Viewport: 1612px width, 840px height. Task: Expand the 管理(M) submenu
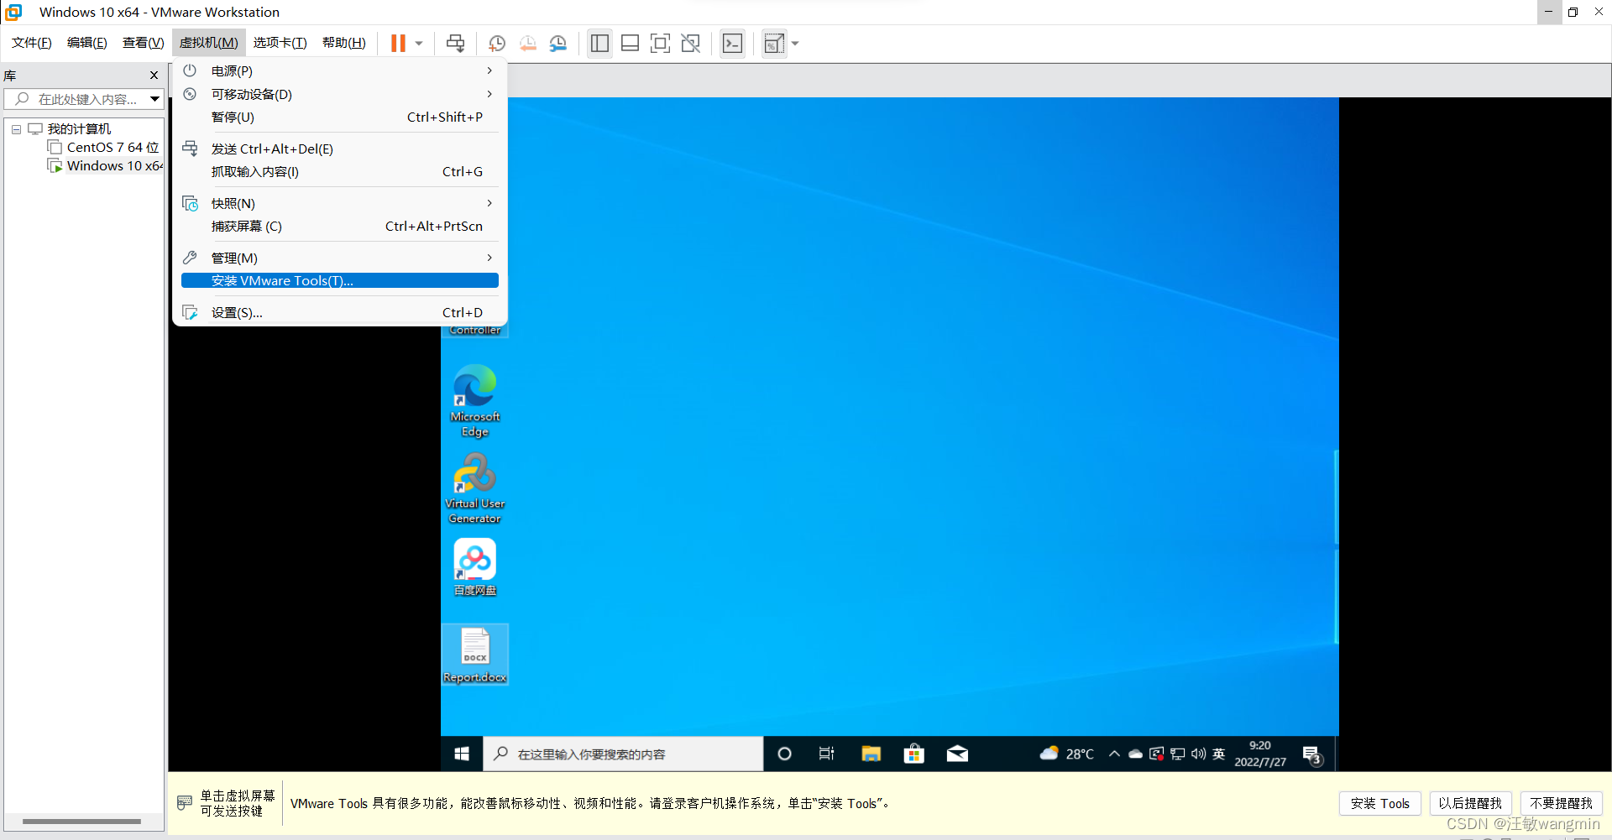pyautogui.click(x=339, y=258)
